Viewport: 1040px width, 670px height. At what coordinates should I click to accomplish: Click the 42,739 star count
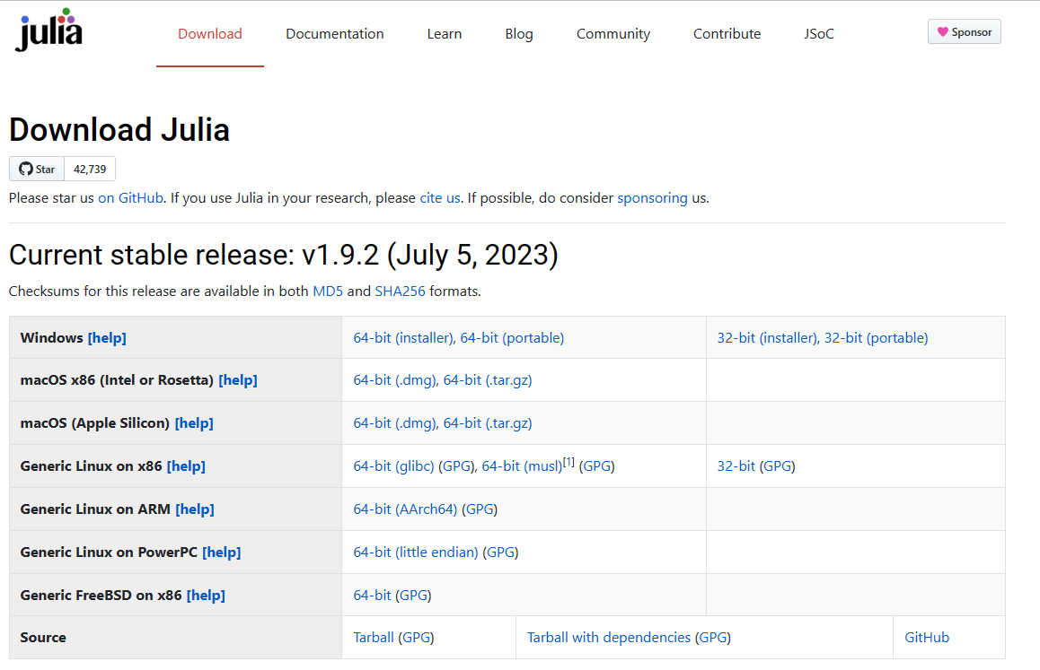click(x=90, y=169)
